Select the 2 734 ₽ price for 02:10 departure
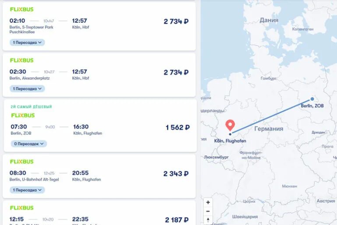The width and height of the screenshot is (337, 225). pyautogui.click(x=176, y=21)
